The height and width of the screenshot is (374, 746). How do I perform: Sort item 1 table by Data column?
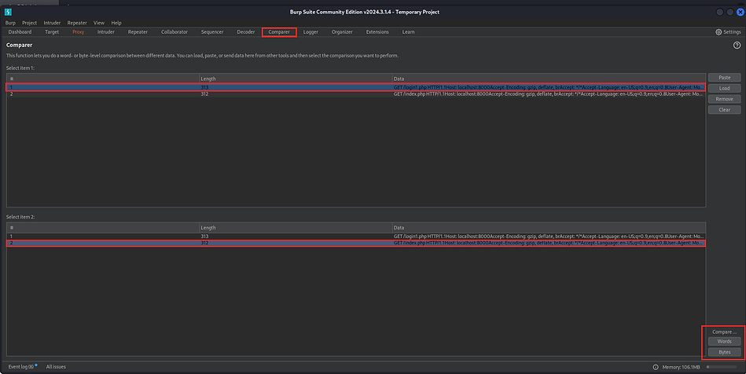(x=549, y=79)
